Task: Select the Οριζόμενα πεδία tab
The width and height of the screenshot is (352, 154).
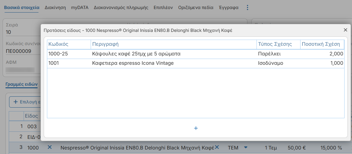Action: tap(196, 8)
